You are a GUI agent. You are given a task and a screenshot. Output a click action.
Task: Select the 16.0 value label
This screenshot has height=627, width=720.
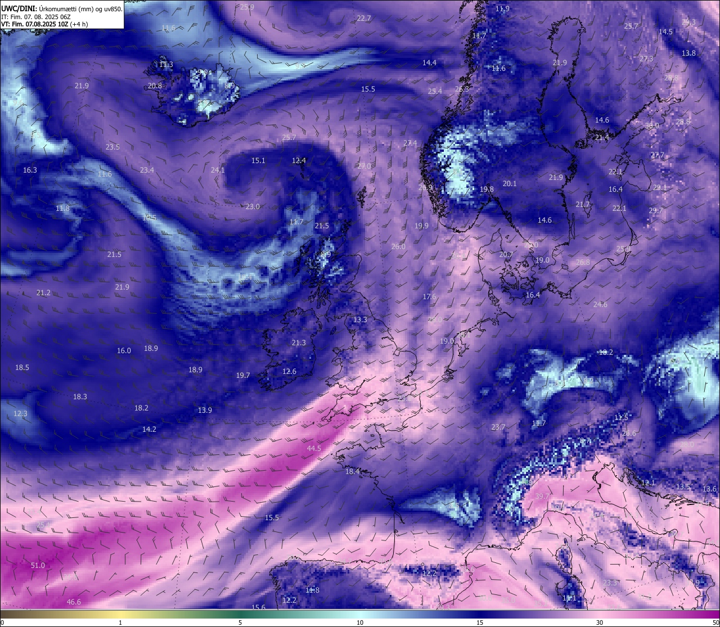124,350
